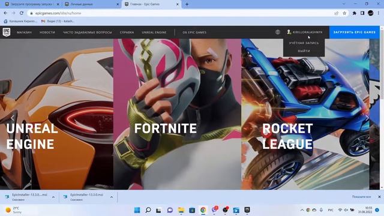
Task: Open the Chrome extensions puzzle icon
Action: click(355, 13)
